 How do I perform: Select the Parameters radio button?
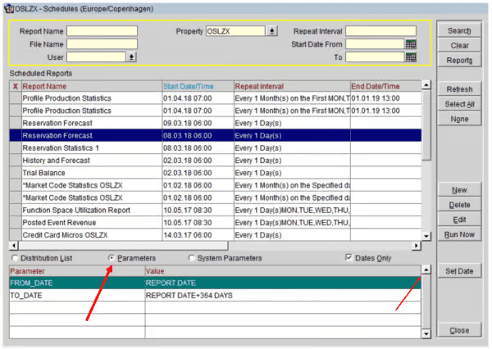(x=112, y=258)
